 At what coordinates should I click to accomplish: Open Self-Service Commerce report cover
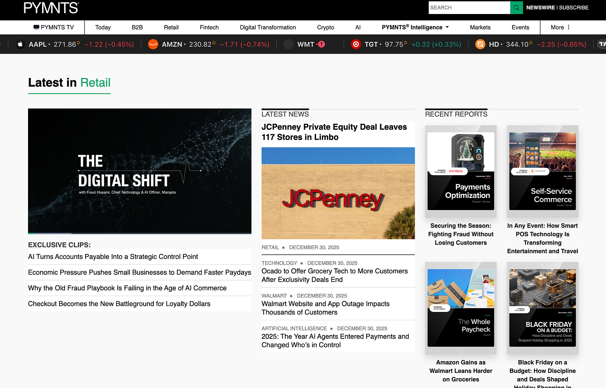pos(543,171)
